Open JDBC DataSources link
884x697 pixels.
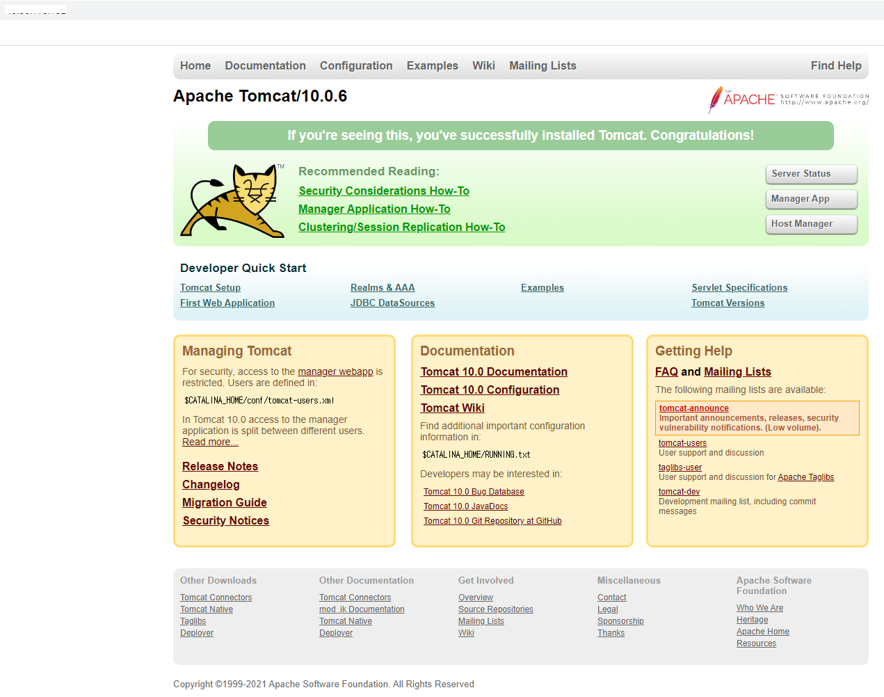click(x=392, y=303)
